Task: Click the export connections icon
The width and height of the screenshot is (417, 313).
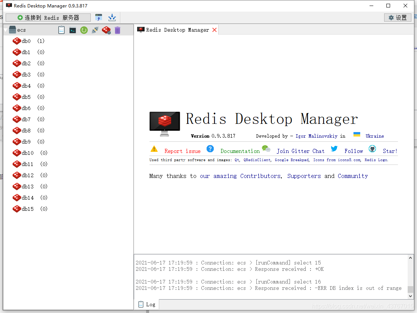Action: click(112, 18)
